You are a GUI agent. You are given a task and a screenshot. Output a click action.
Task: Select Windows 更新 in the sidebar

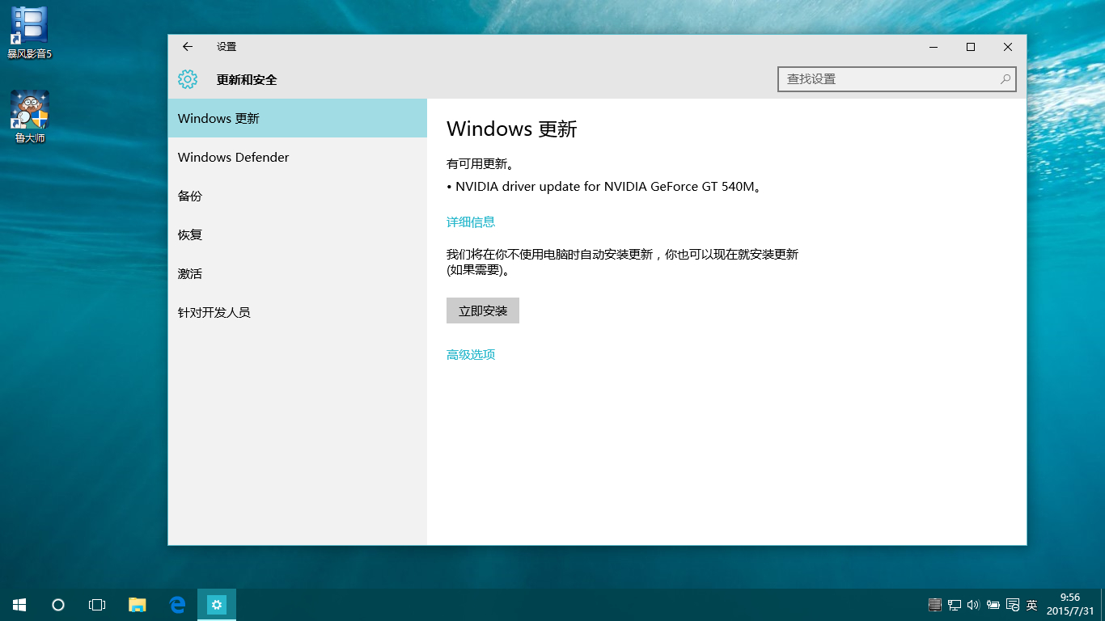pos(298,118)
